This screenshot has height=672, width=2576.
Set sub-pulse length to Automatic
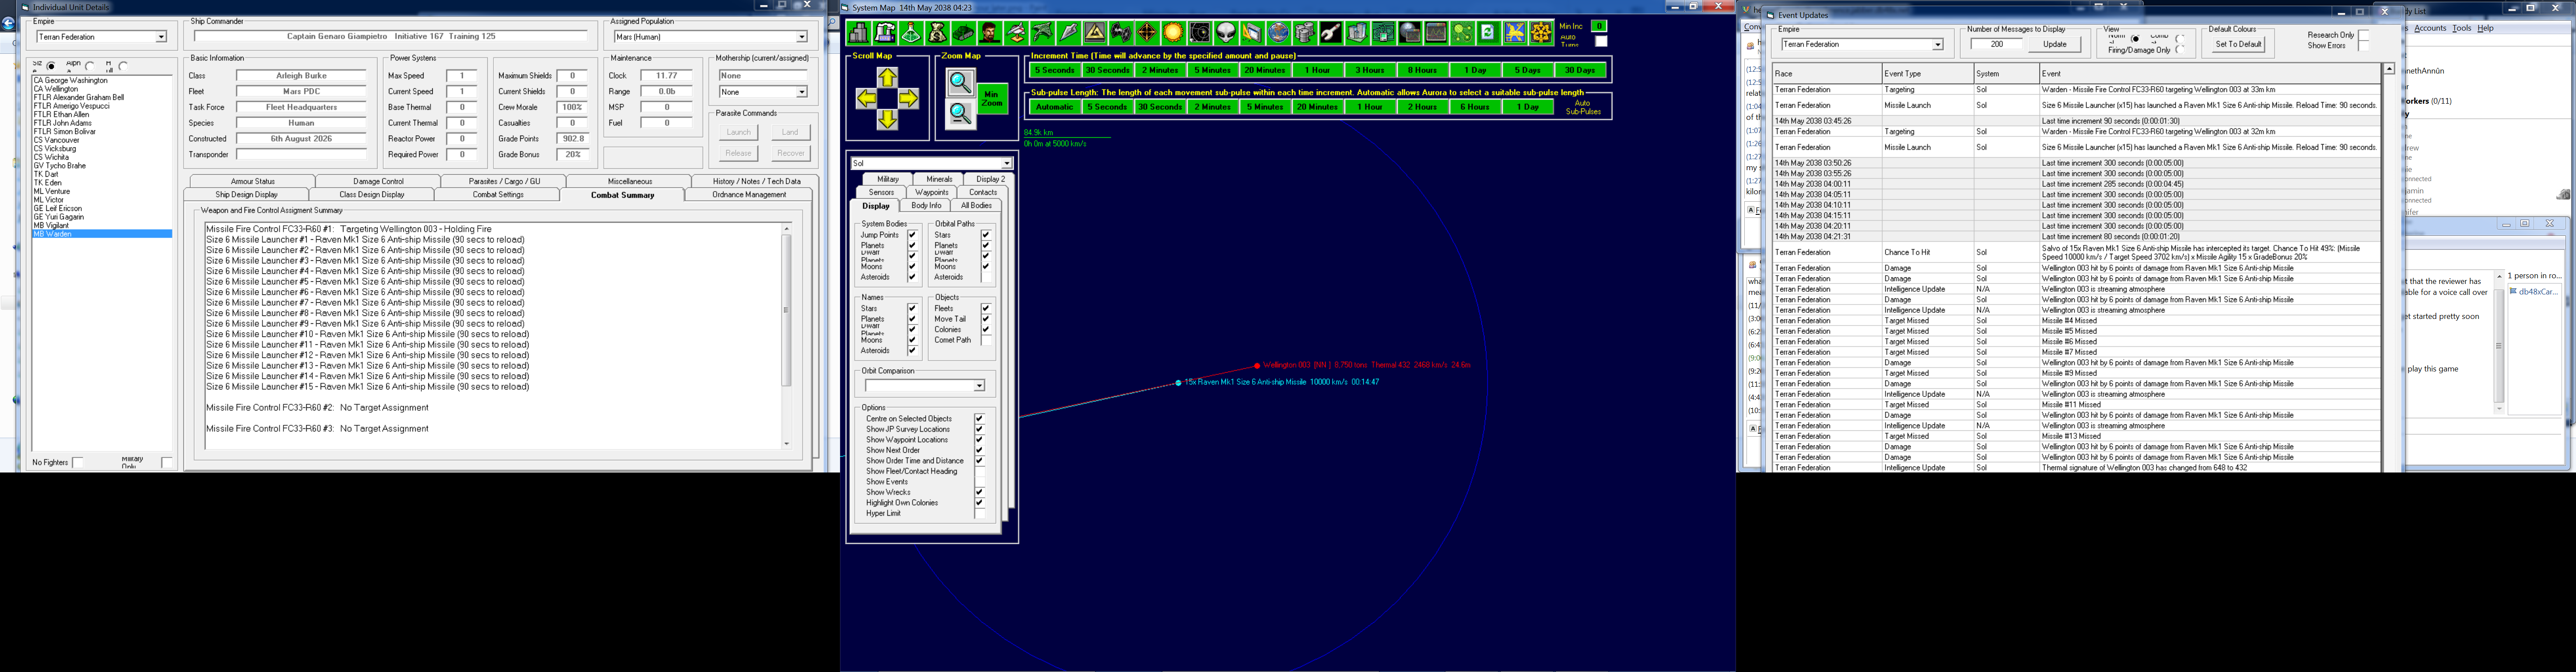1054,107
